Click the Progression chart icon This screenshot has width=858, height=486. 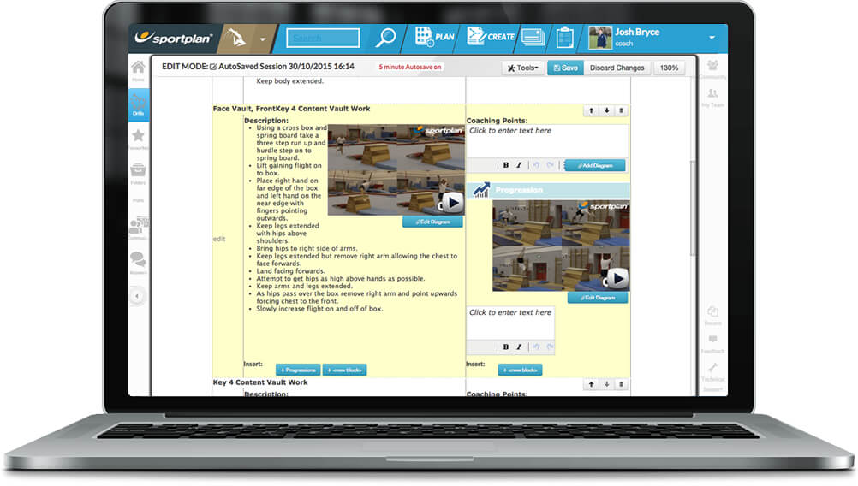481,190
